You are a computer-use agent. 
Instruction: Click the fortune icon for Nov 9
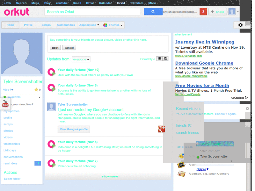tap(51, 88)
